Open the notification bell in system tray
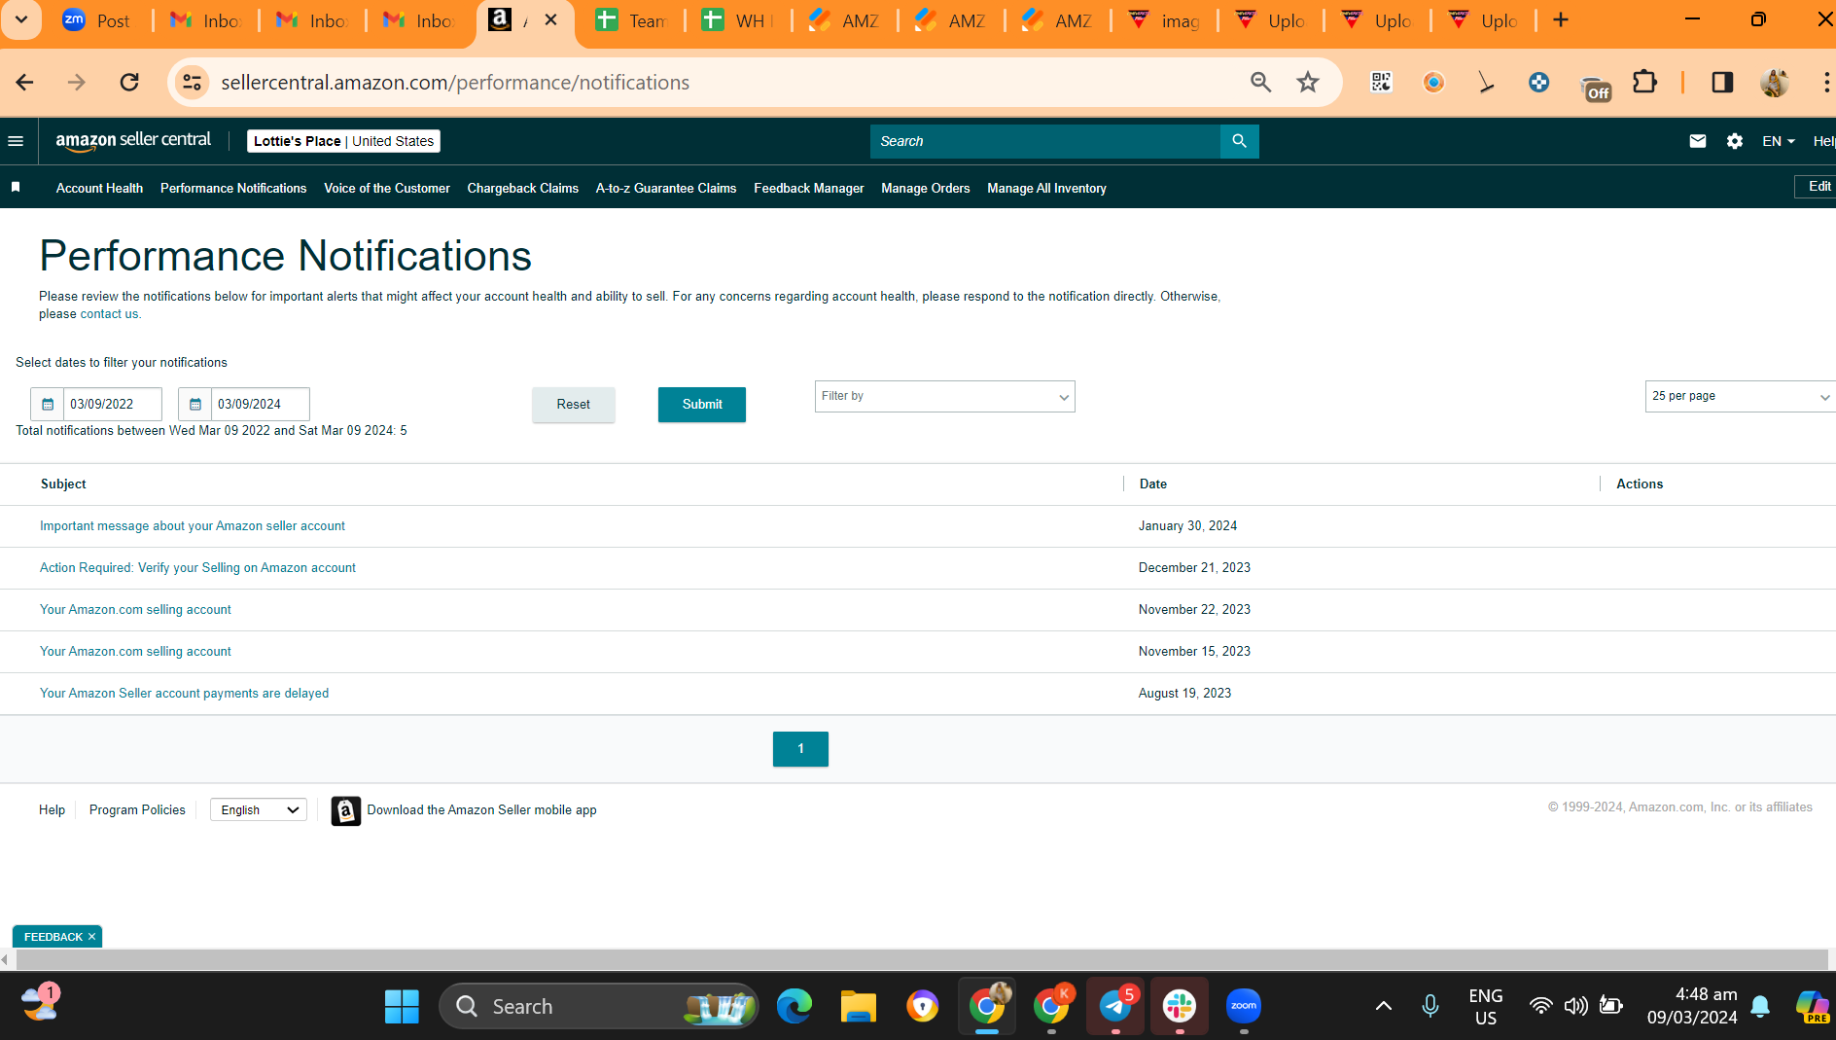The height and width of the screenshot is (1040, 1836). [1760, 1006]
